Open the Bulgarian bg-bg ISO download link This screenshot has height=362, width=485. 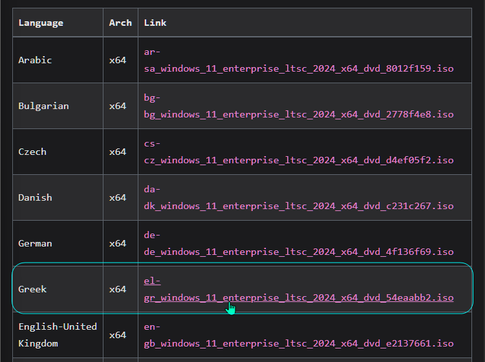(299, 106)
